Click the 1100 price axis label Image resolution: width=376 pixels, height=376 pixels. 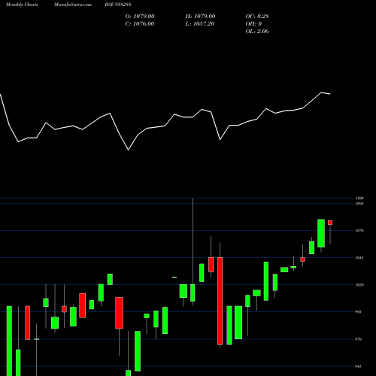359,198
